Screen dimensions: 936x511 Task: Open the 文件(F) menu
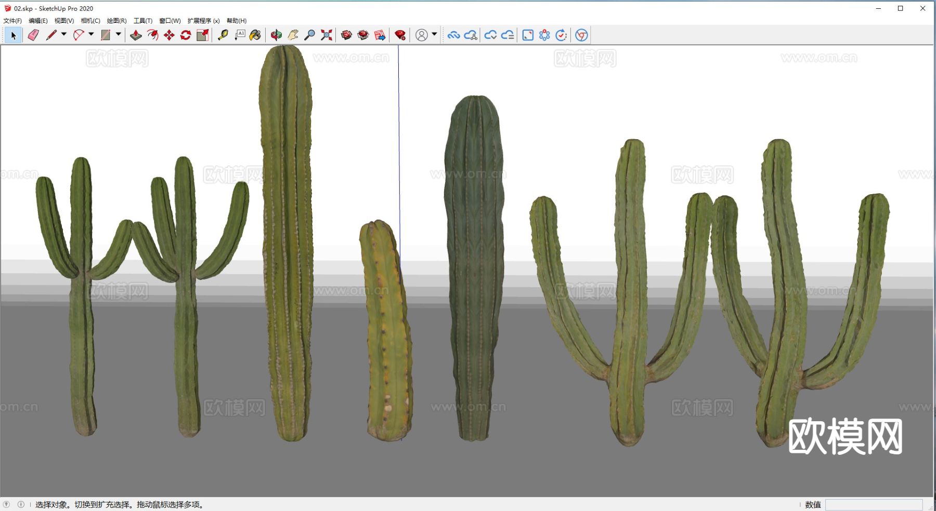click(12, 21)
